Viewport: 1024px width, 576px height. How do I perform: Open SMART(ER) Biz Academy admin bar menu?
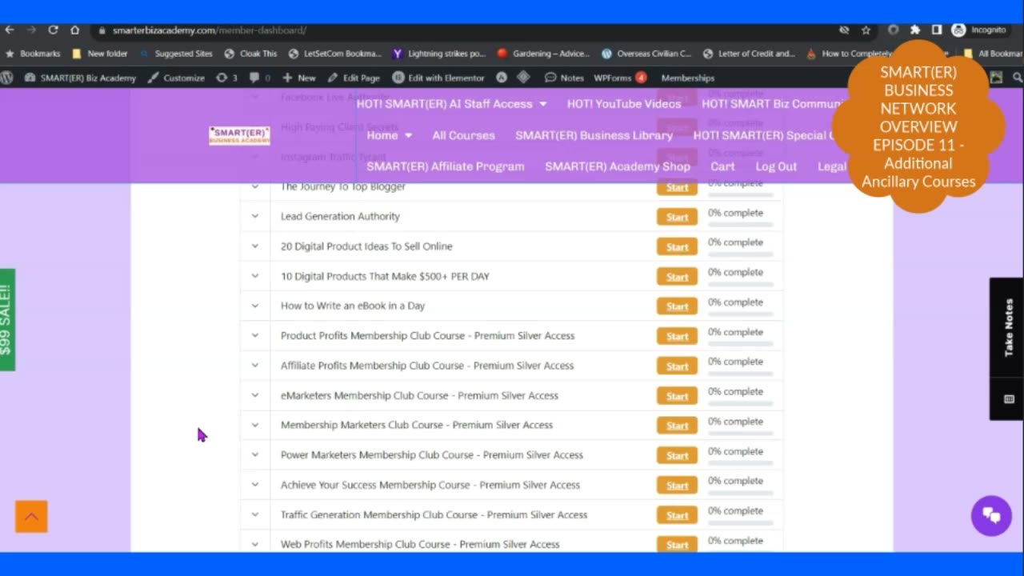coord(80,78)
